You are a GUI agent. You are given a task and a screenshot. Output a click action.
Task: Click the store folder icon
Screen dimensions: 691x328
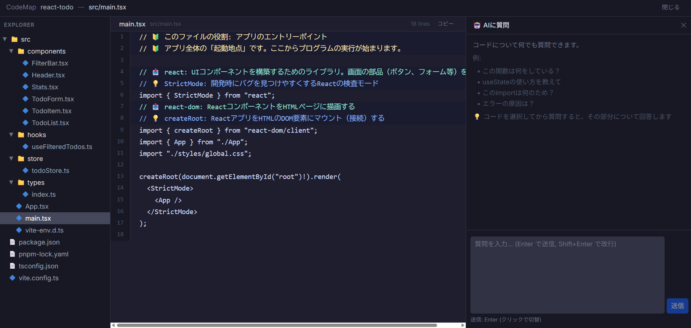tap(21, 158)
